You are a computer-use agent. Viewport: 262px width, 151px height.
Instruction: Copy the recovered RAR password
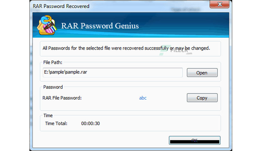point(202,98)
